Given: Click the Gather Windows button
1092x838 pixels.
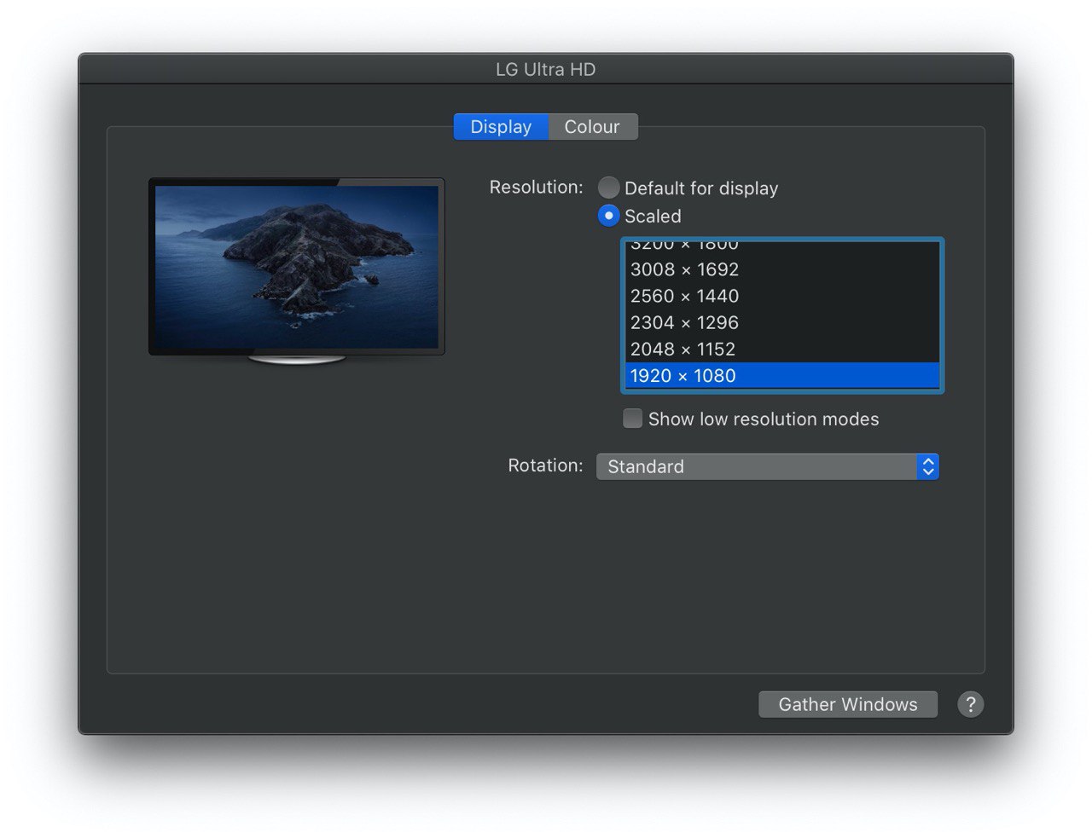Looking at the screenshot, I should pyautogui.click(x=848, y=704).
